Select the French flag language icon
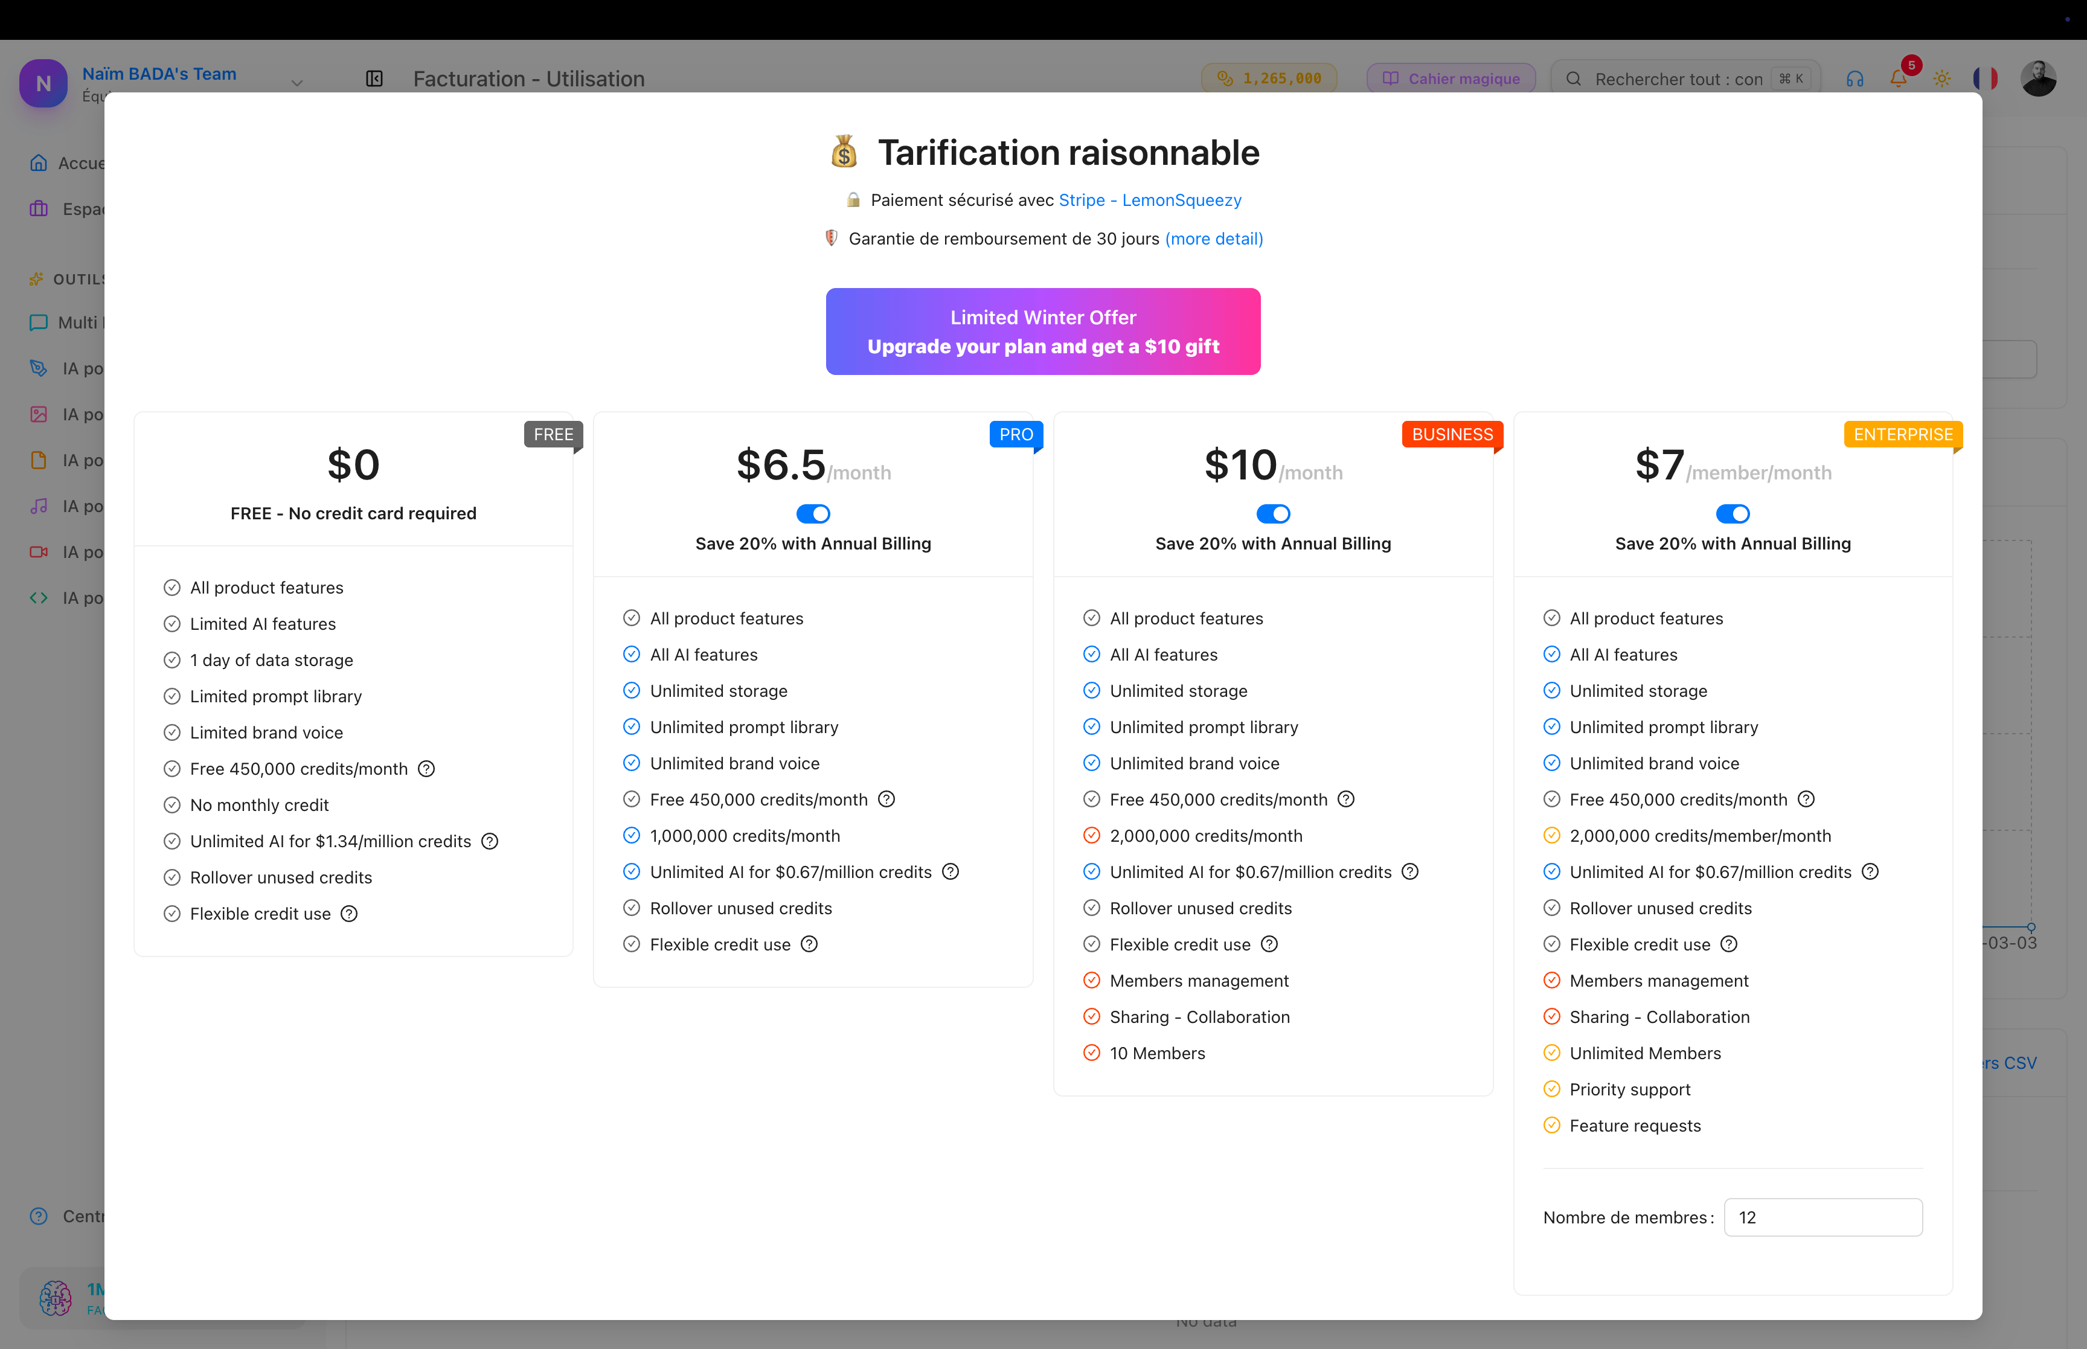 tap(1986, 79)
